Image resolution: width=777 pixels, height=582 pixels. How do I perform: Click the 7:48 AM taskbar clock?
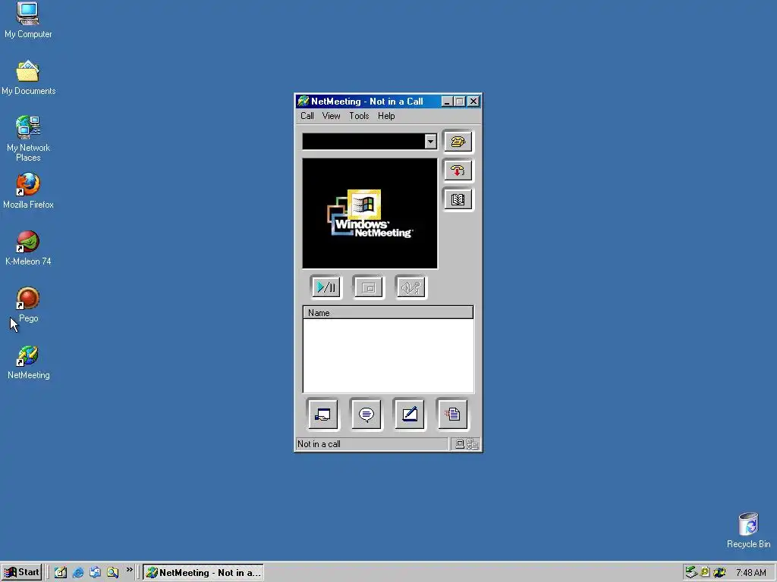coord(750,573)
